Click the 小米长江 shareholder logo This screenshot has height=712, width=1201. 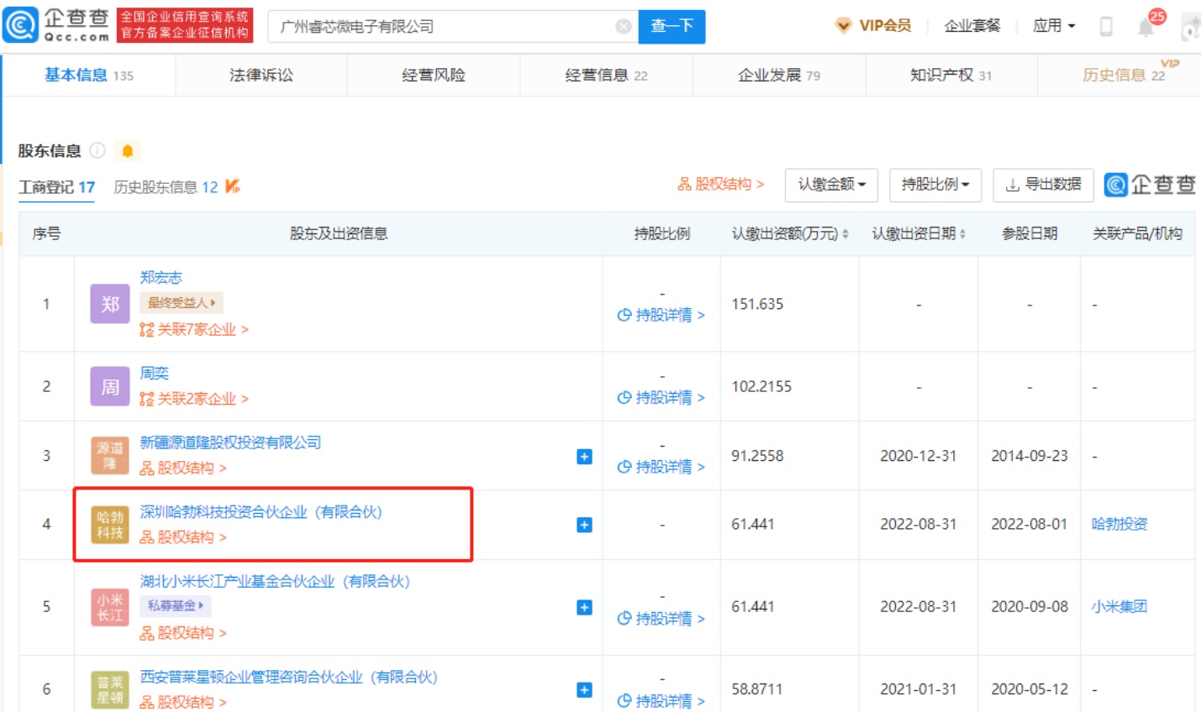110,607
